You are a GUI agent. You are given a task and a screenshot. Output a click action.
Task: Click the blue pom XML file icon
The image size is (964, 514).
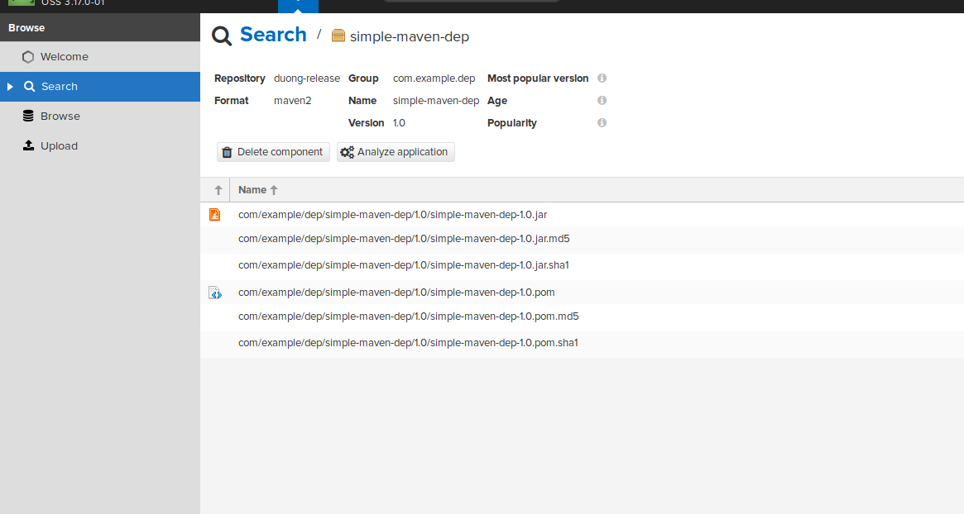point(215,293)
